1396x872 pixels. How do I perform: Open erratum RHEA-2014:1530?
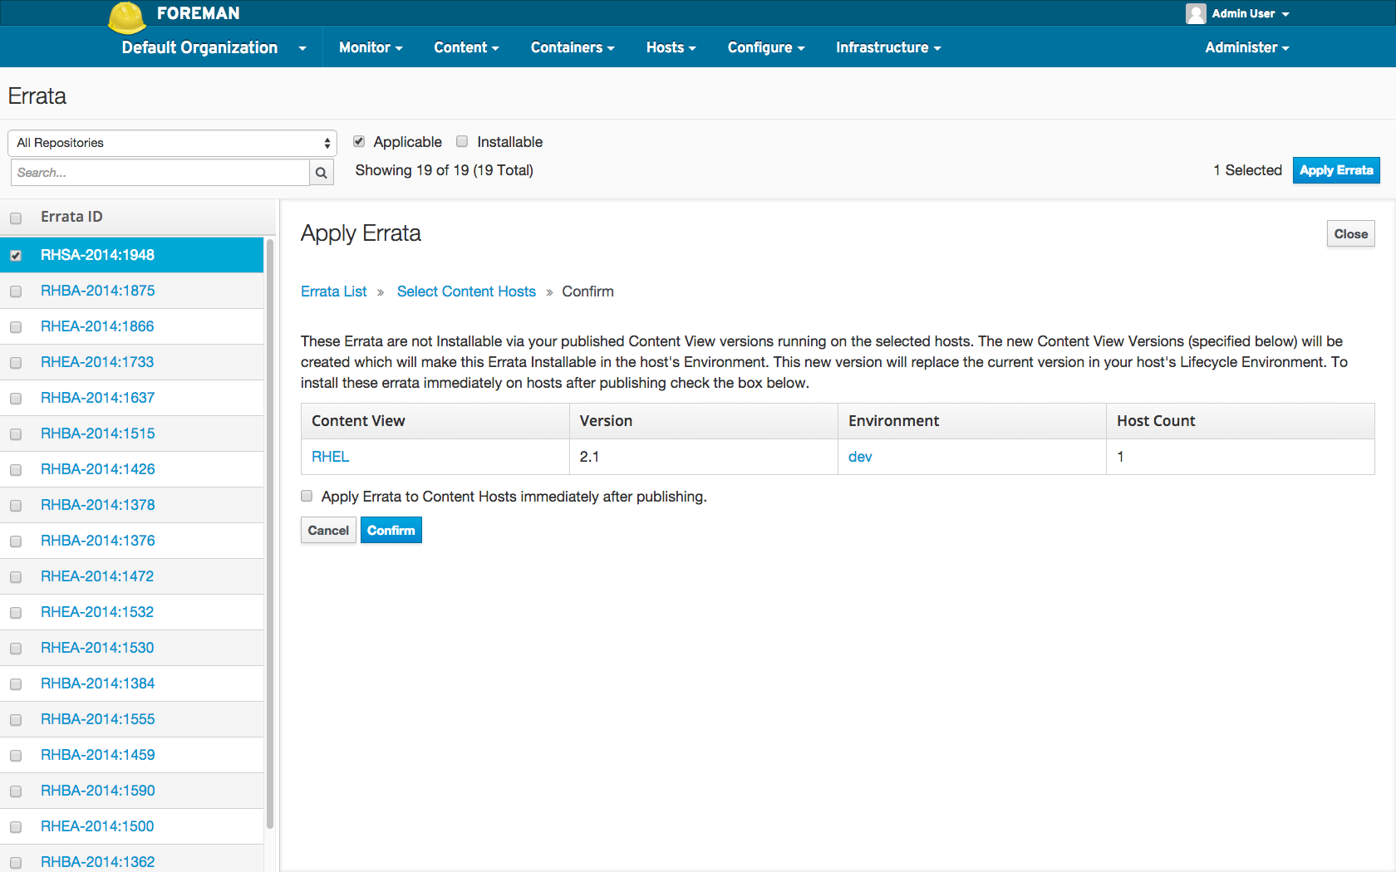click(x=97, y=648)
